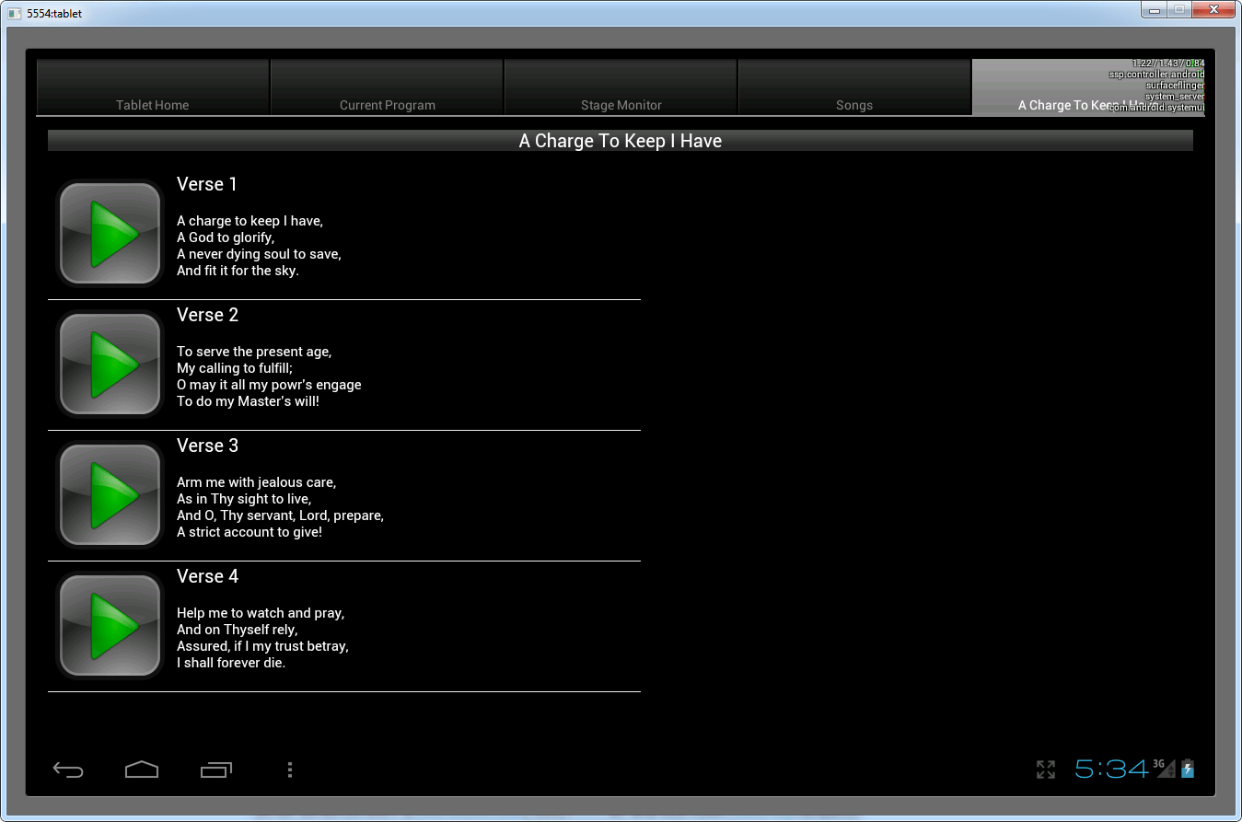Click lyric line 'Assured, if I my trust betray,'

(262, 646)
